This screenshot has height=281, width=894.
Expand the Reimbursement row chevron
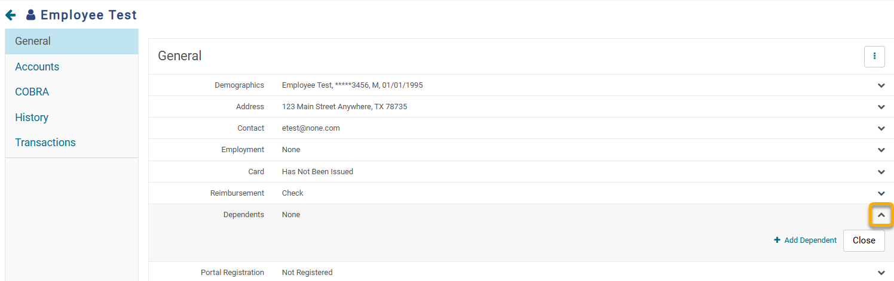pyautogui.click(x=881, y=193)
